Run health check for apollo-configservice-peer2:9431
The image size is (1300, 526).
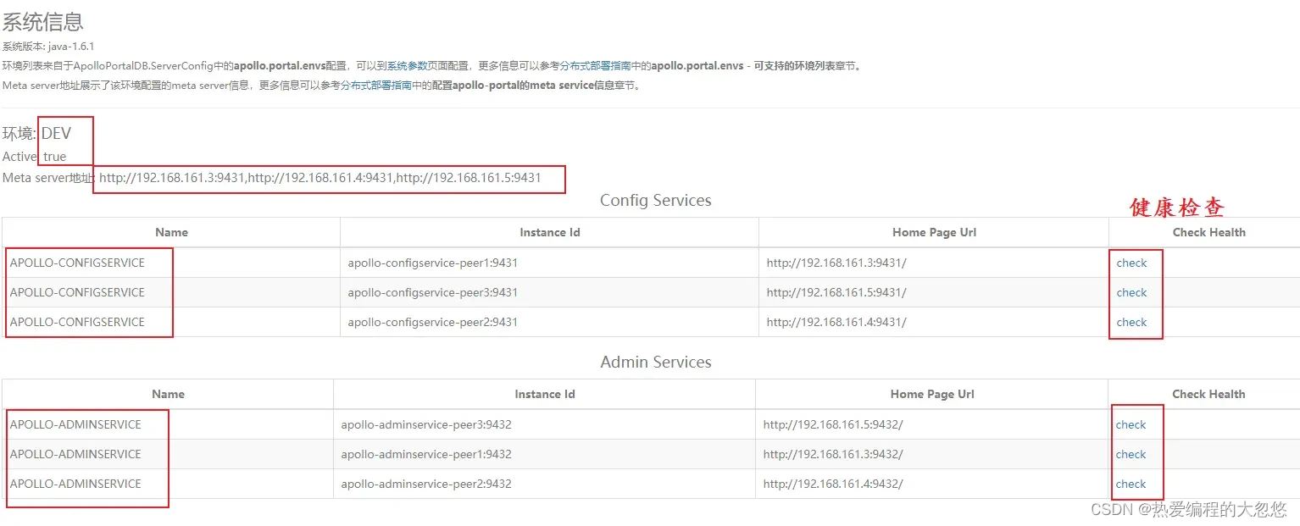1131,322
